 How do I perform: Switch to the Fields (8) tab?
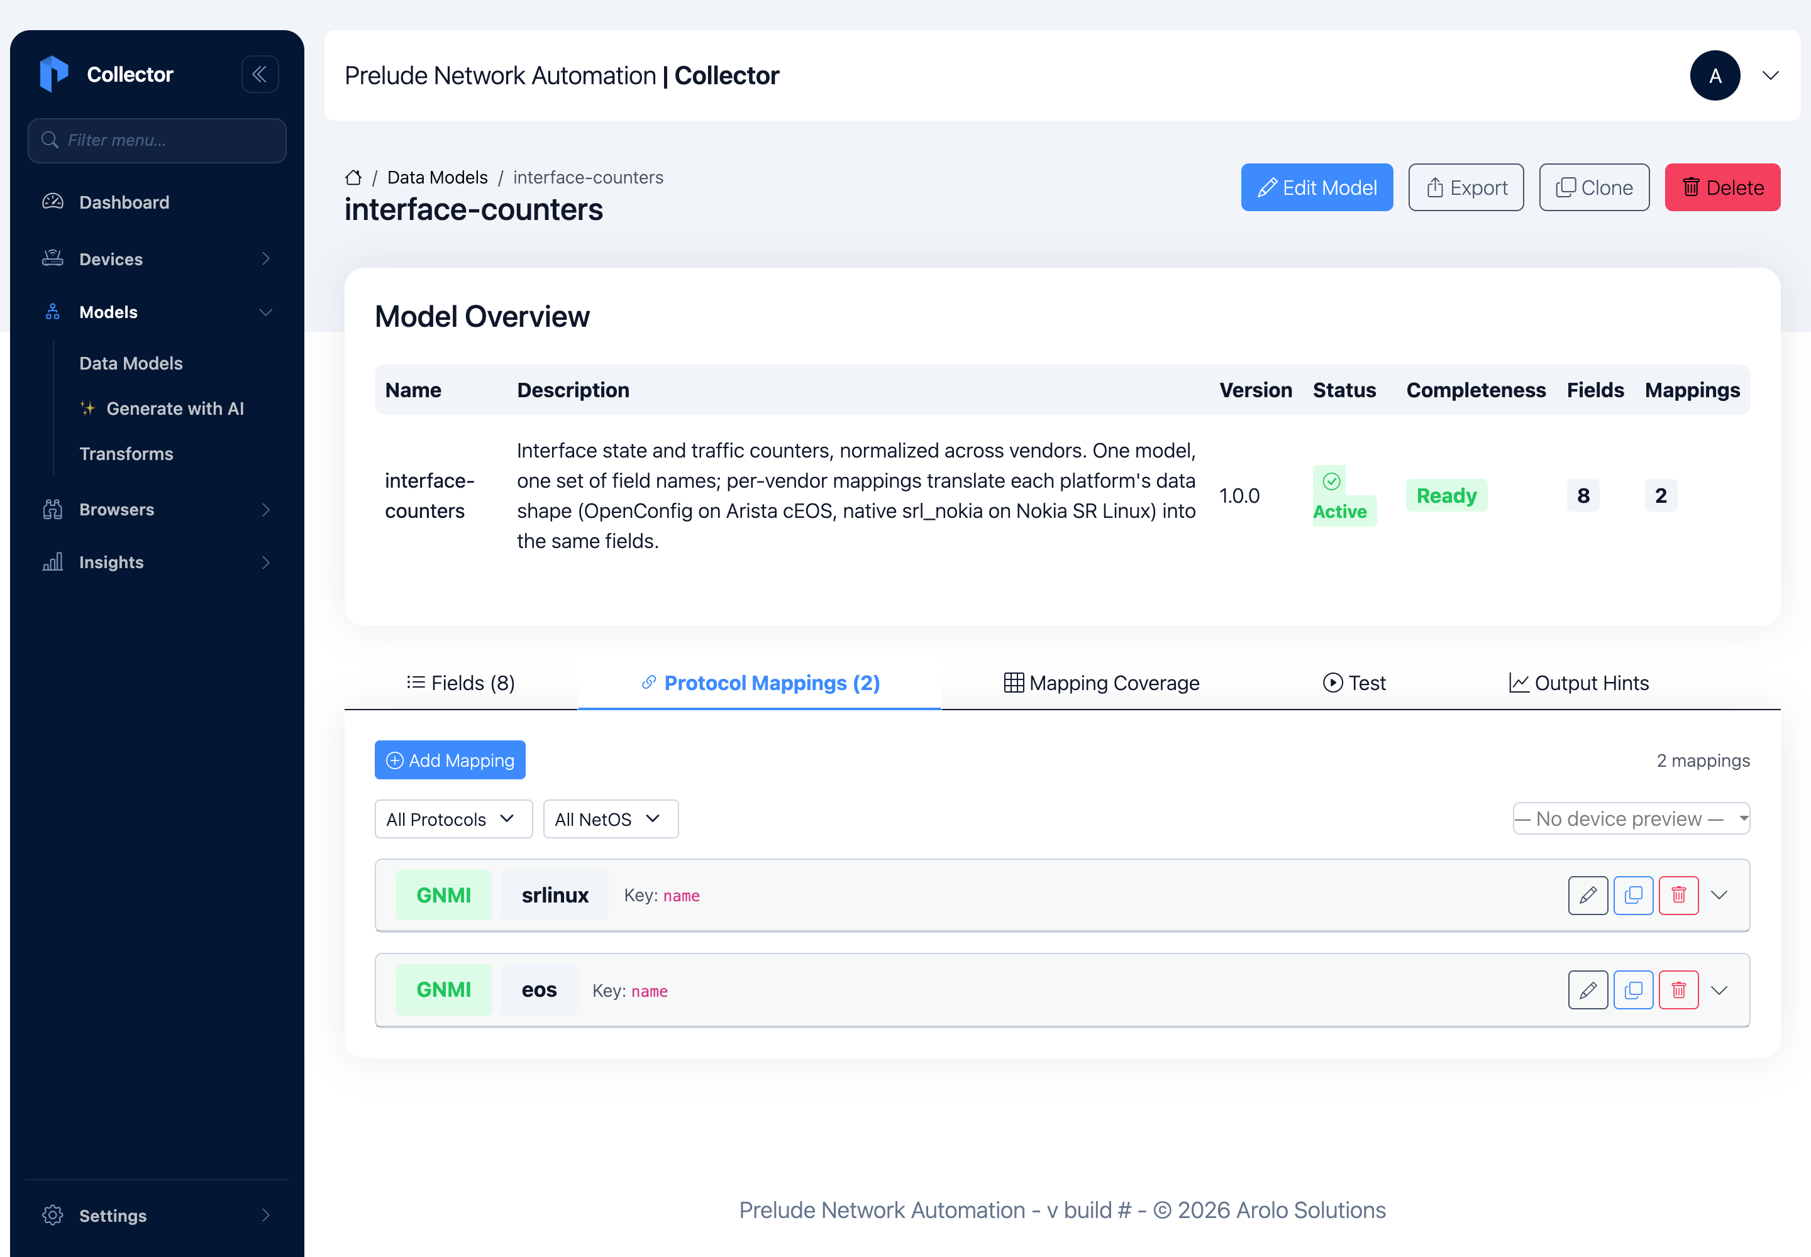(461, 683)
